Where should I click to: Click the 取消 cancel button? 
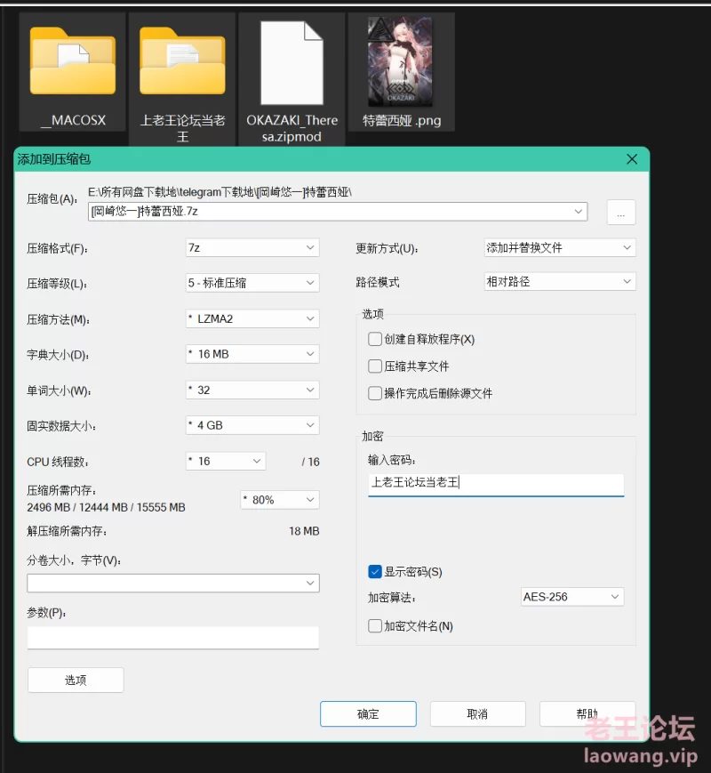click(x=477, y=713)
